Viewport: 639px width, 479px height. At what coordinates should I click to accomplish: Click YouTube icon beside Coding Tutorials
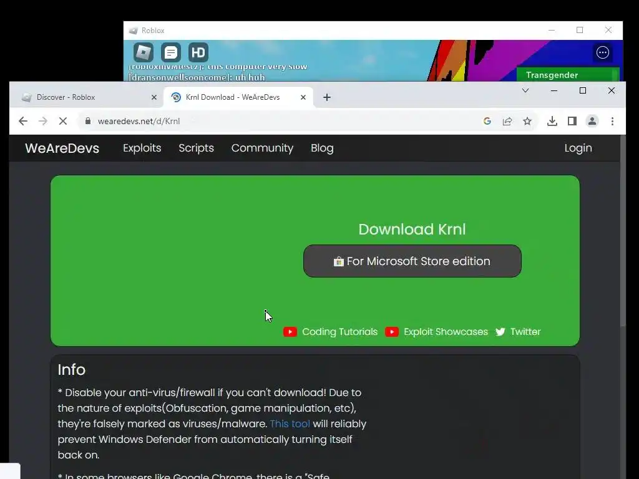[290, 332]
